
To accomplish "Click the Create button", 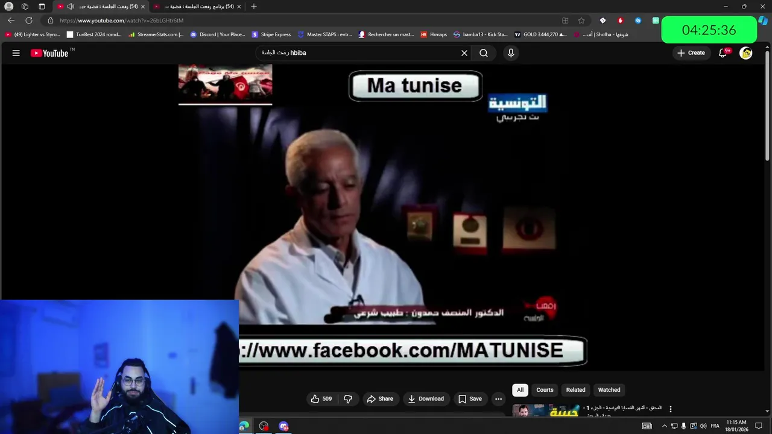I will click(691, 53).
